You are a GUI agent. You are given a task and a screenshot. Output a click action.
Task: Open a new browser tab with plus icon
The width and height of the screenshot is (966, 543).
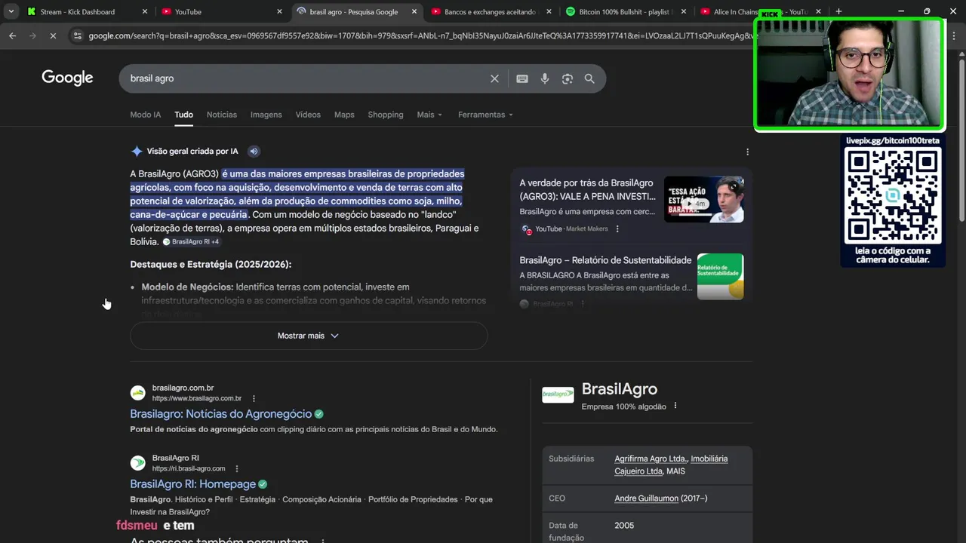(x=838, y=11)
